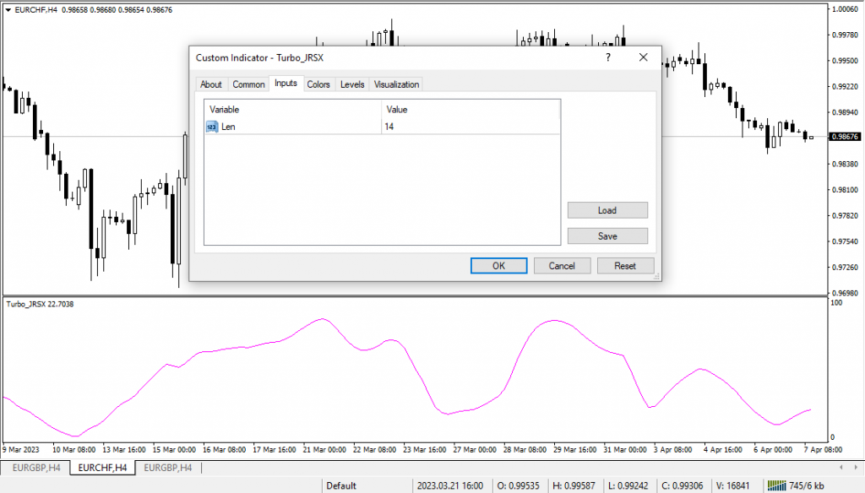Viewport: 865px width, 493px height.
Task: Select the EURCHF,H4 chart tab
Action: (x=102, y=468)
